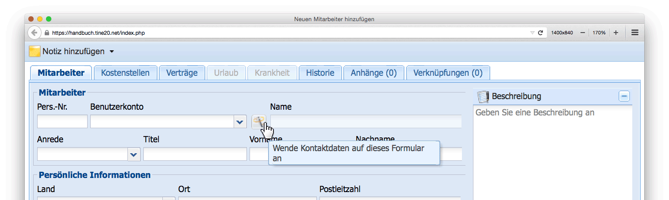Open the Verträge tab
Image resolution: width=669 pixels, height=200 pixels.
click(182, 73)
